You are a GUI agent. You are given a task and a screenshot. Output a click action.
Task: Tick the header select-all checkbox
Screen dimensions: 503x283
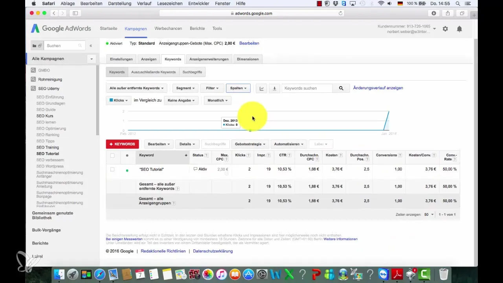coord(112,155)
